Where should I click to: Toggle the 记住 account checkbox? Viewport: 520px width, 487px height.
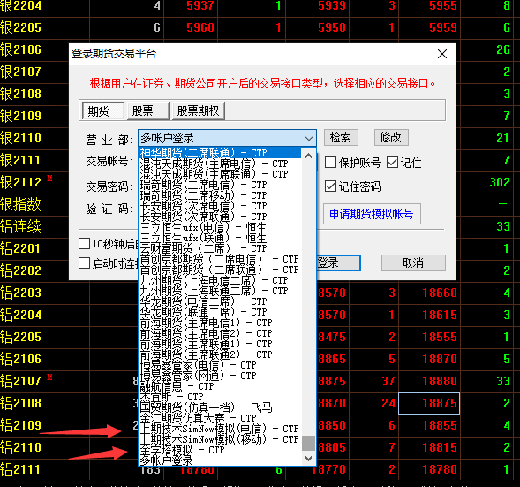point(392,163)
